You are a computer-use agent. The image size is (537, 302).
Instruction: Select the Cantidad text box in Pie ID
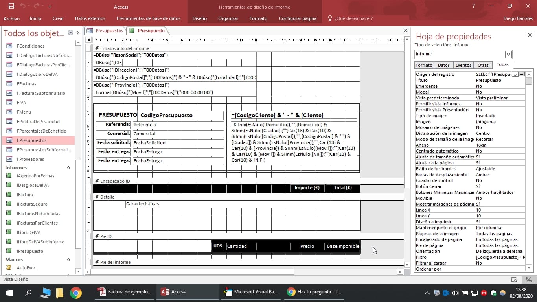[241, 246]
